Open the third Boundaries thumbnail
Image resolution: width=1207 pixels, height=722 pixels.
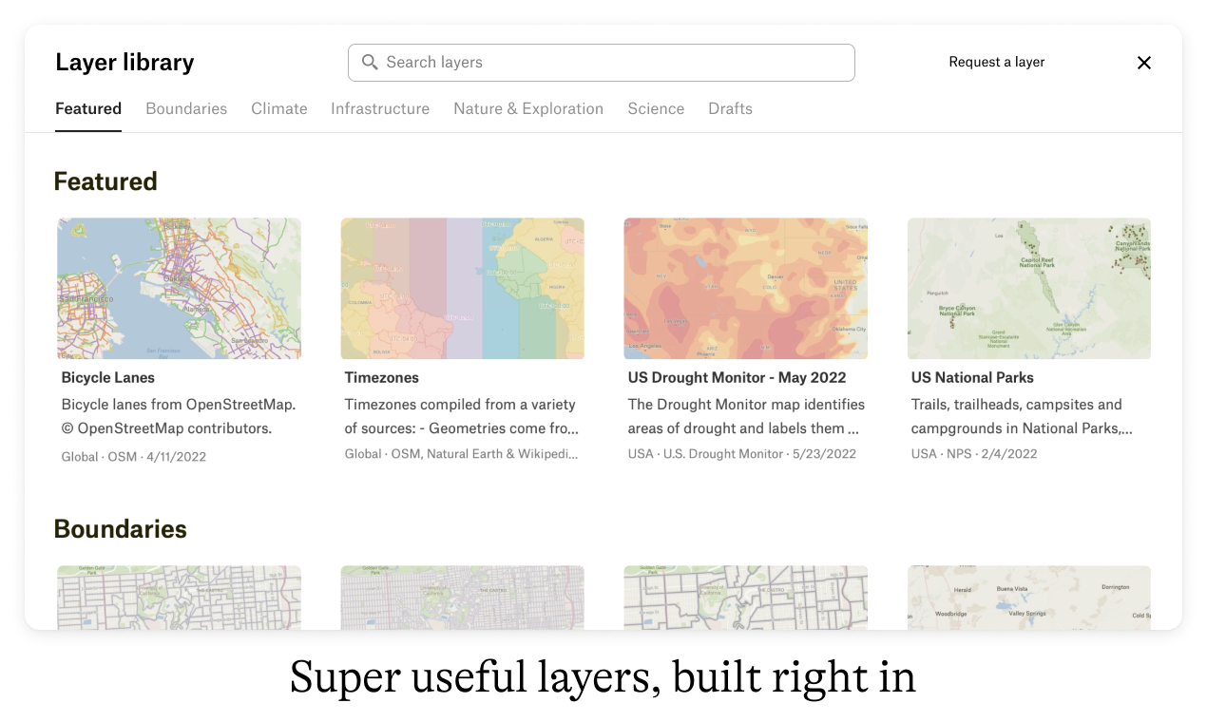click(746, 598)
